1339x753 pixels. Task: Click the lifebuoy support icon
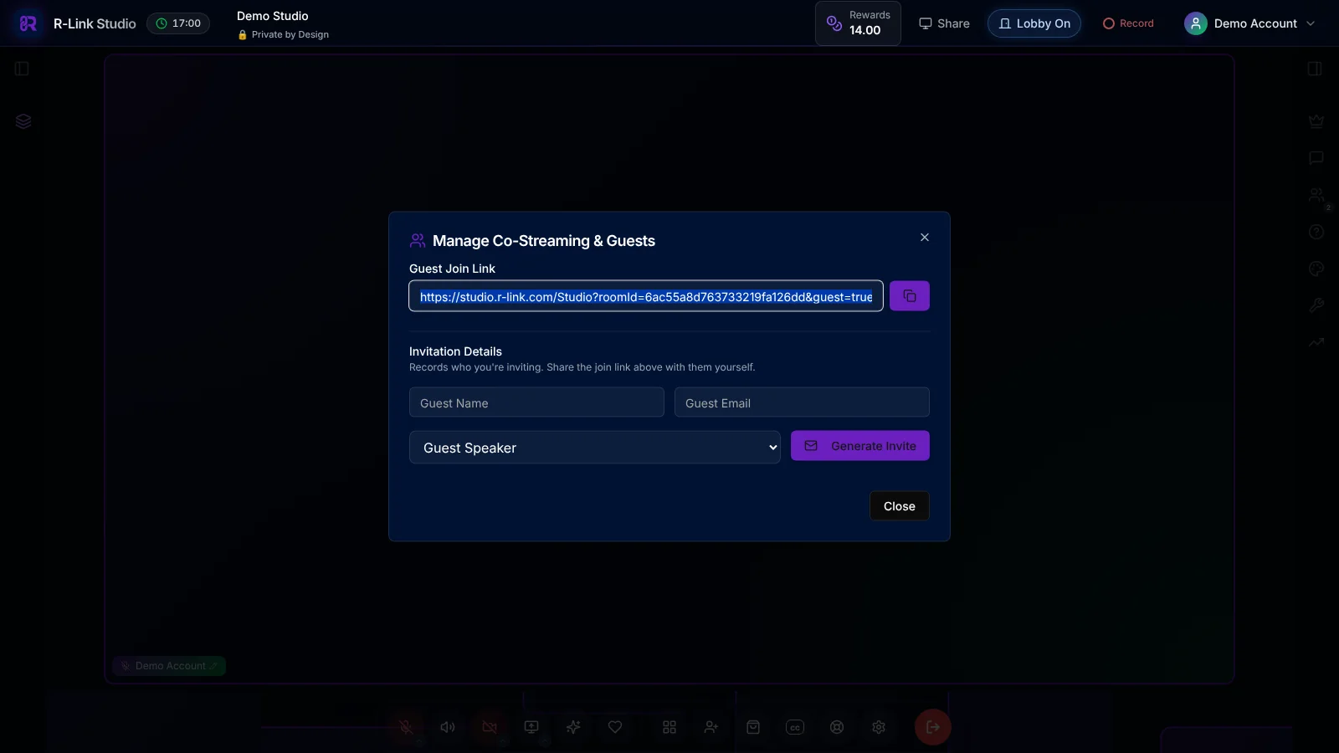click(x=837, y=727)
